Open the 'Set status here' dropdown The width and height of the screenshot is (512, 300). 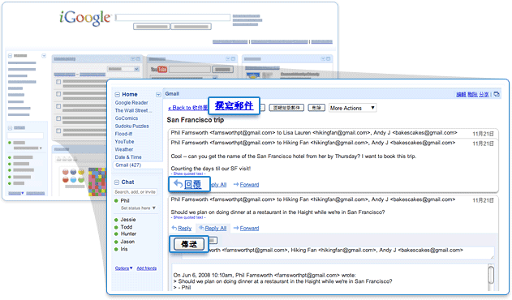(x=138, y=208)
